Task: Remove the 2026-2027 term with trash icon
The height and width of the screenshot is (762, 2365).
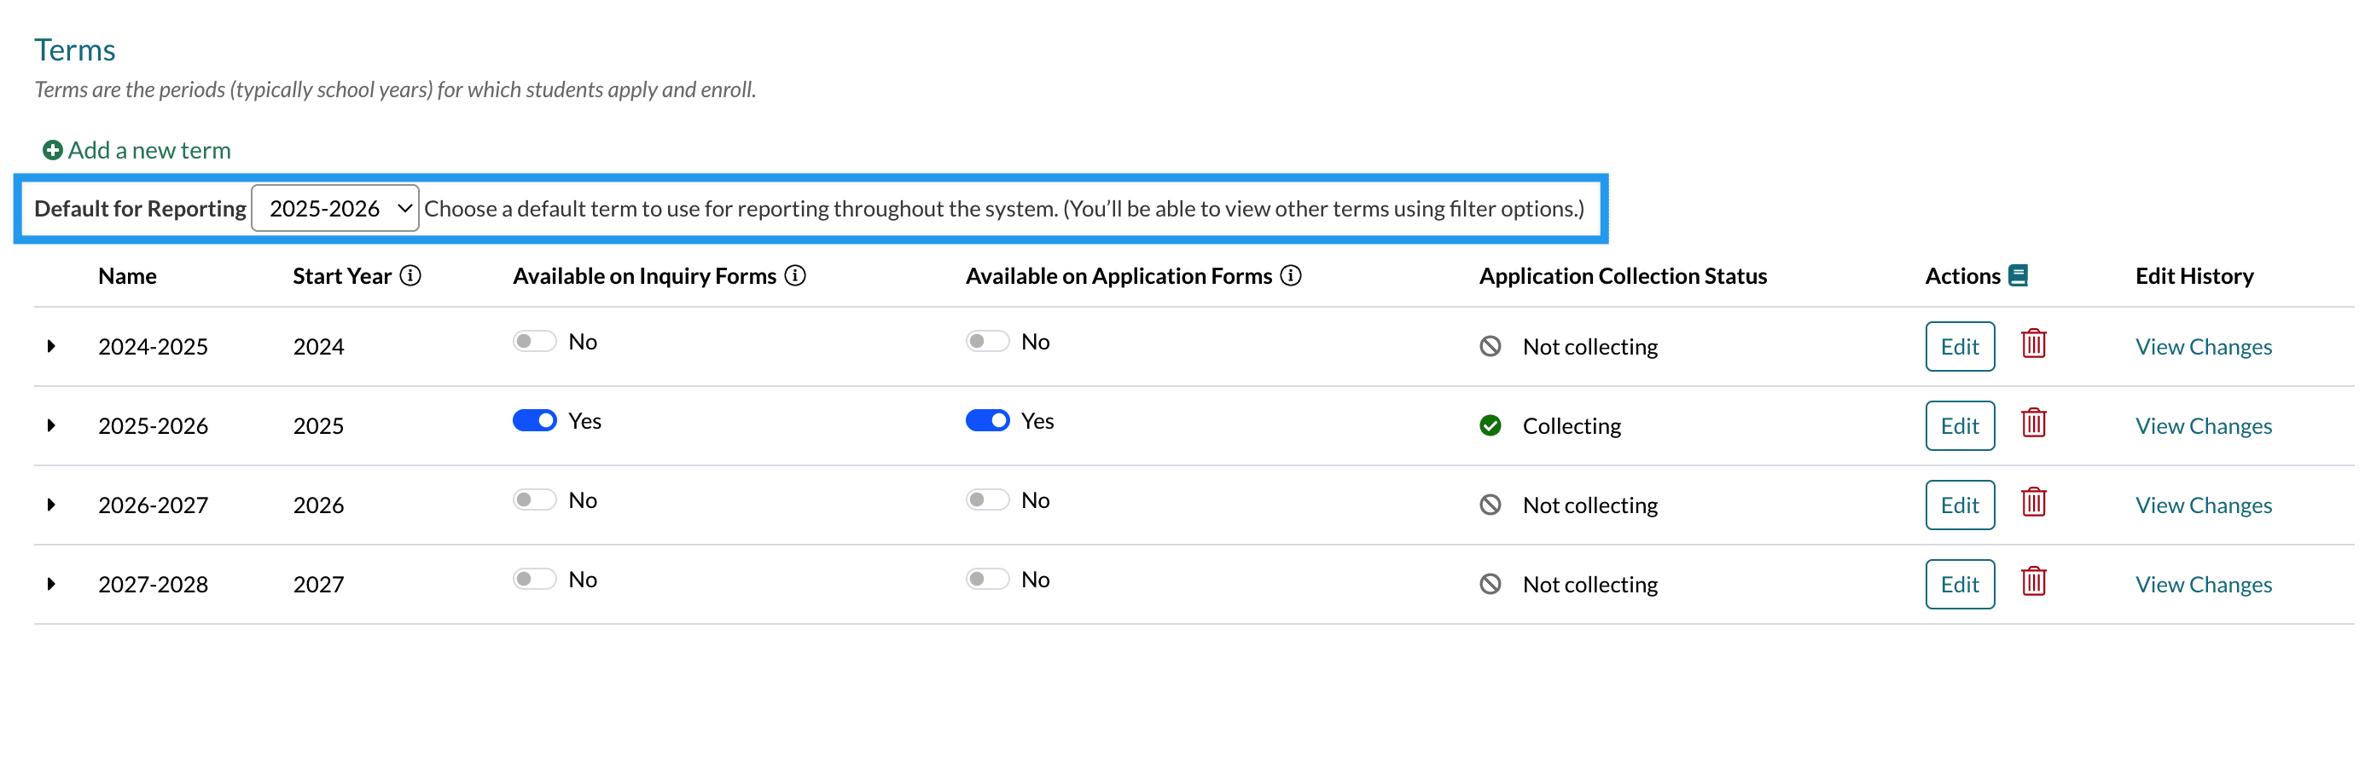Action: (x=2032, y=504)
